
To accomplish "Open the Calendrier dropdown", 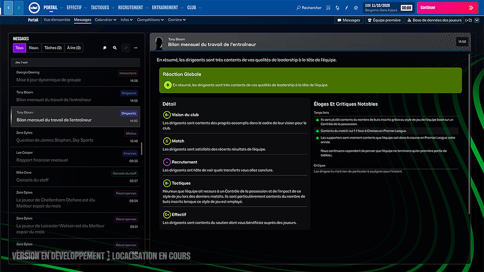I will (105, 20).
